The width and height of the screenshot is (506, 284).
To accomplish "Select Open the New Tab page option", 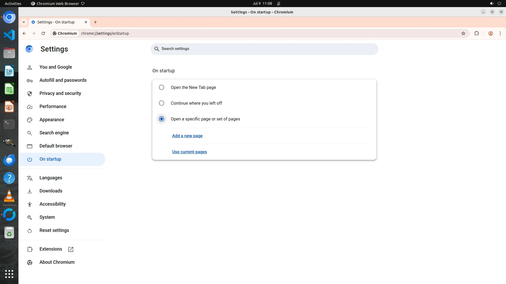I will point(162,87).
